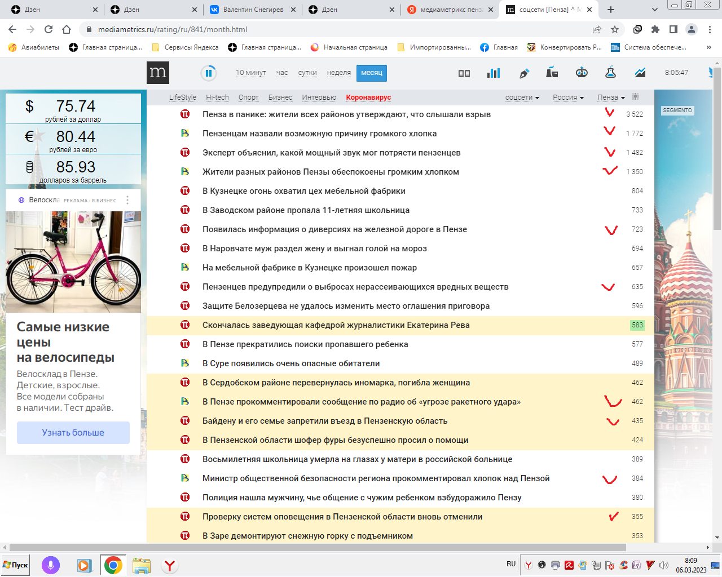
Task: Open the bar chart icon
Action: click(494, 73)
